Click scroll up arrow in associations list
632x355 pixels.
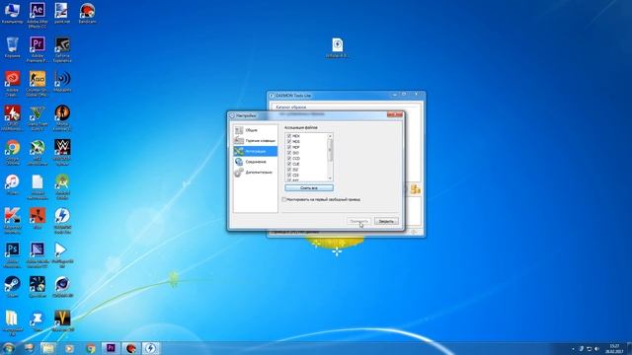330,136
